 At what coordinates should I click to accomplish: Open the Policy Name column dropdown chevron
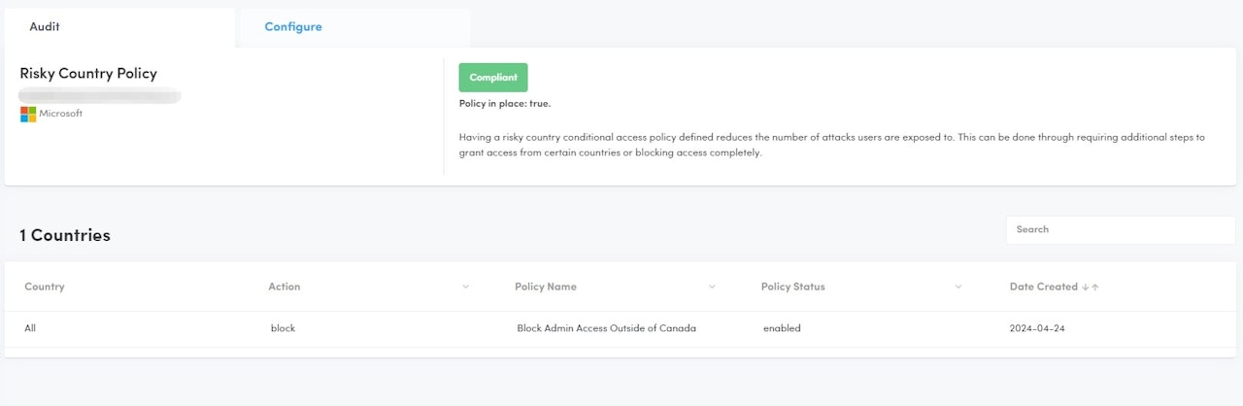click(x=712, y=288)
